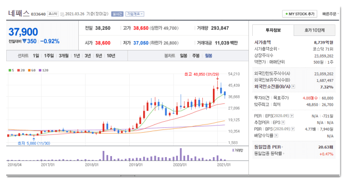Click the 코스닥 market badge
Image resolution: width=346 pixels, height=182 pixels.
(53, 14)
